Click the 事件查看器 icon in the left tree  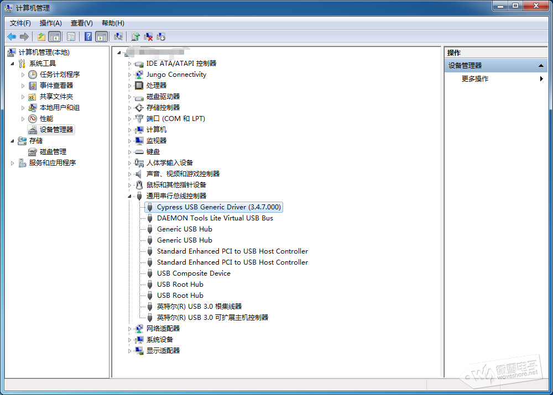pos(33,86)
